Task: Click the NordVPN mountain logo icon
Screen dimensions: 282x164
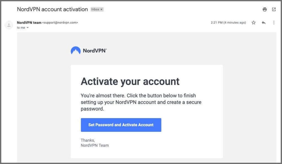Action: (x=75, y=51)
